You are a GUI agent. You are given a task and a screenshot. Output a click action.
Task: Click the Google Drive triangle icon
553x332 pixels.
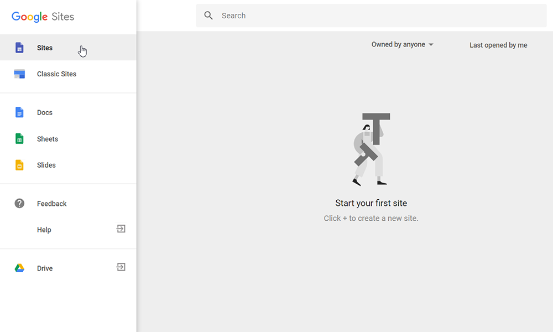point(19,268)
